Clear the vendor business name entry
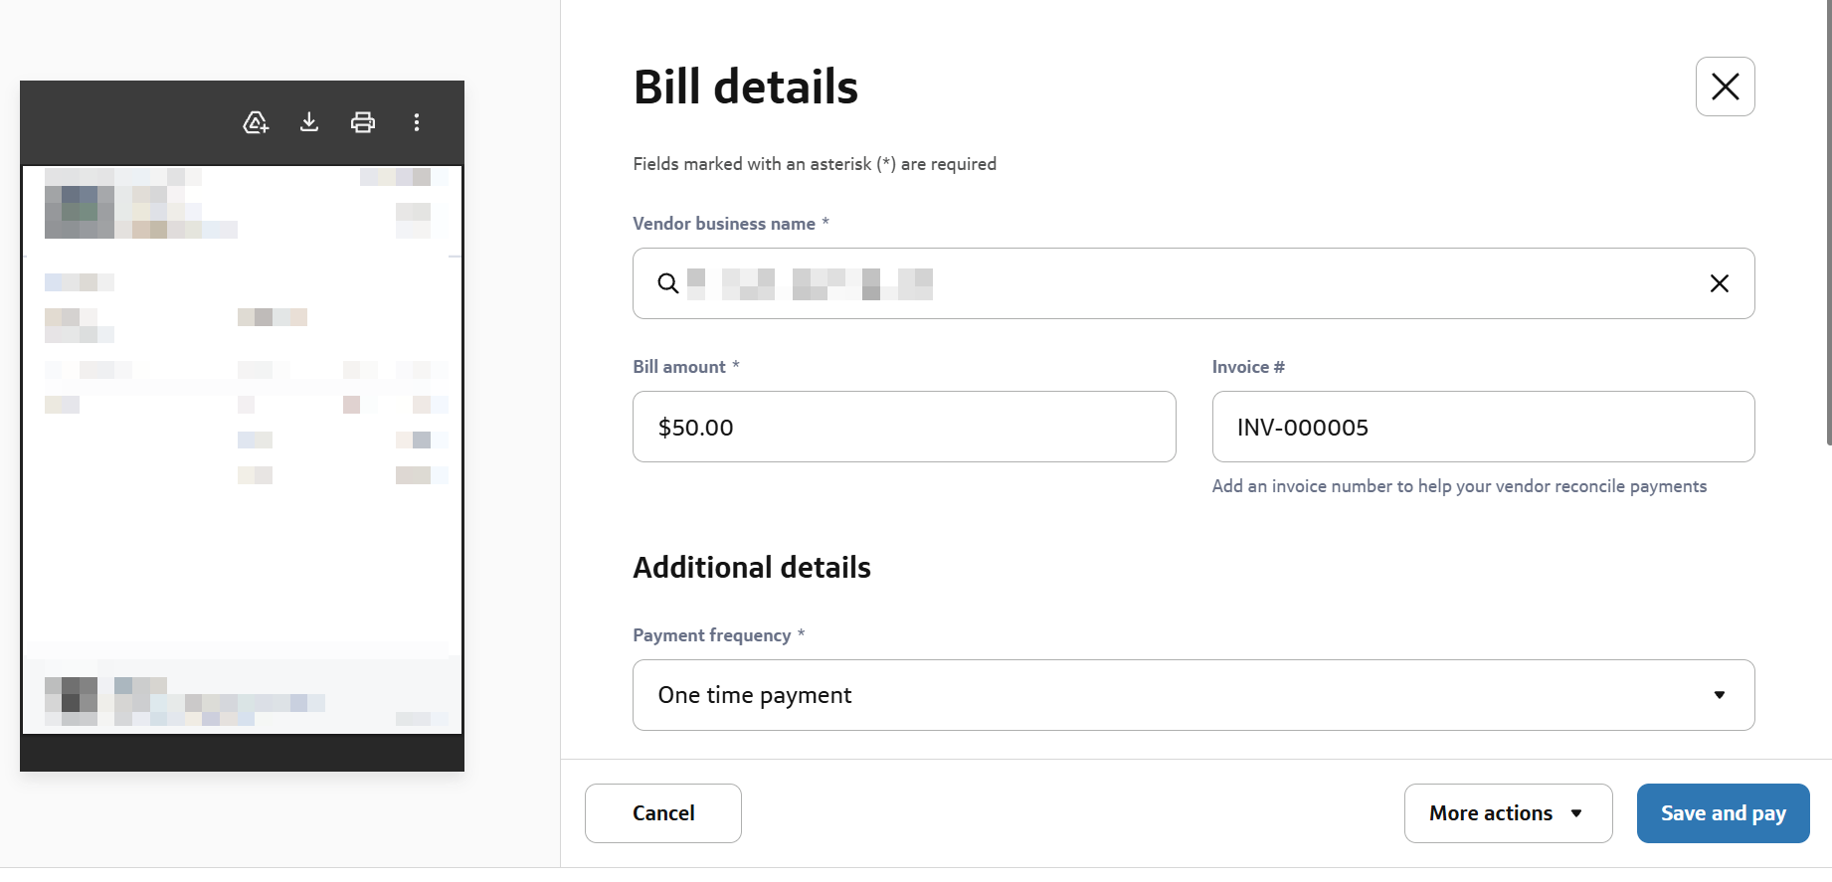The image size is (1832, 882). coord(1719,284)
